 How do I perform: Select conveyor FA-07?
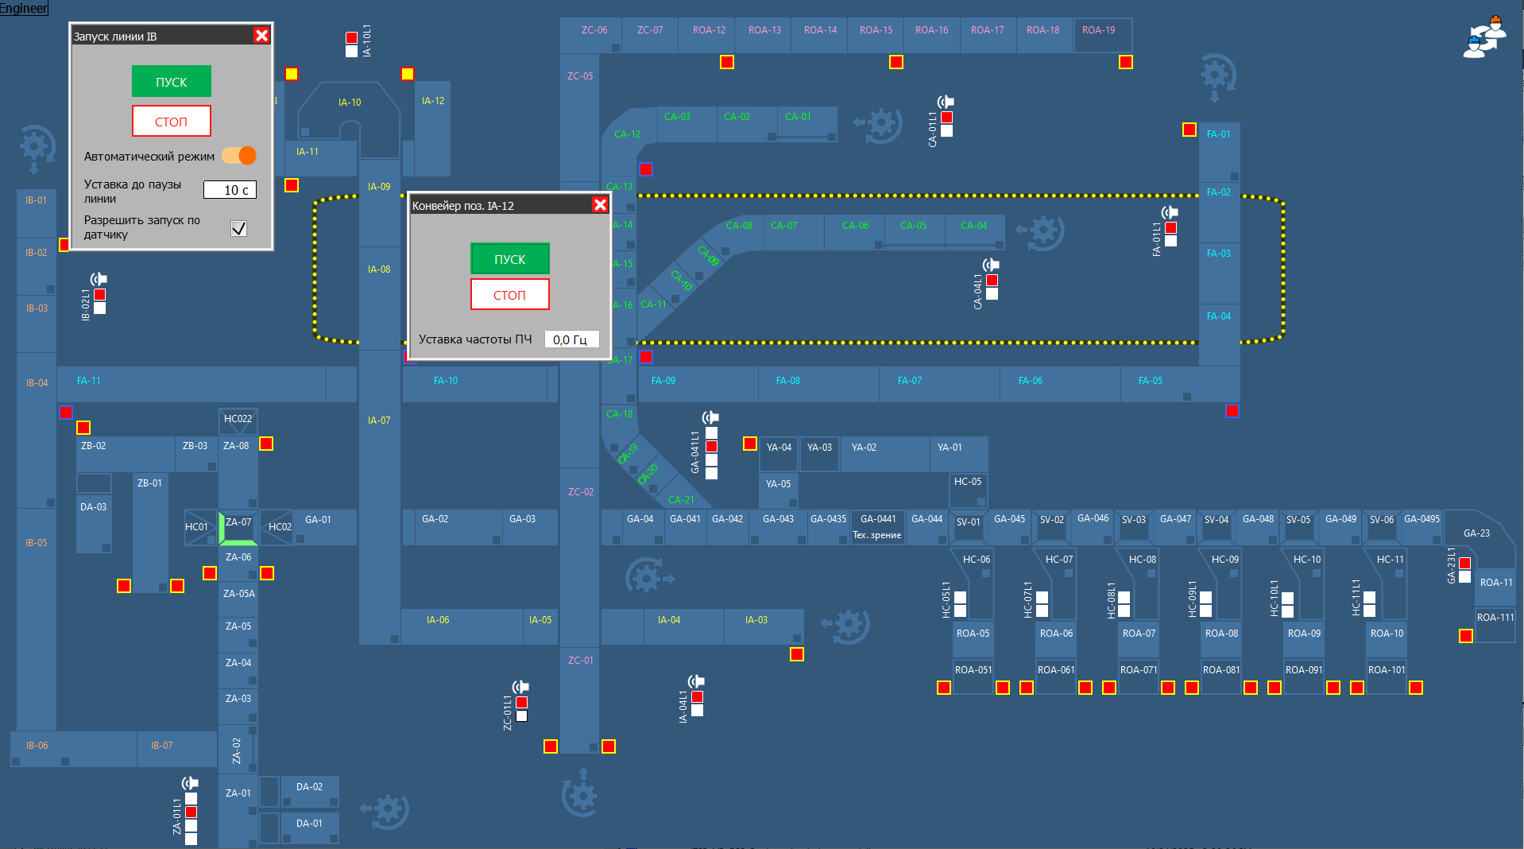click(x=939, y=384)
